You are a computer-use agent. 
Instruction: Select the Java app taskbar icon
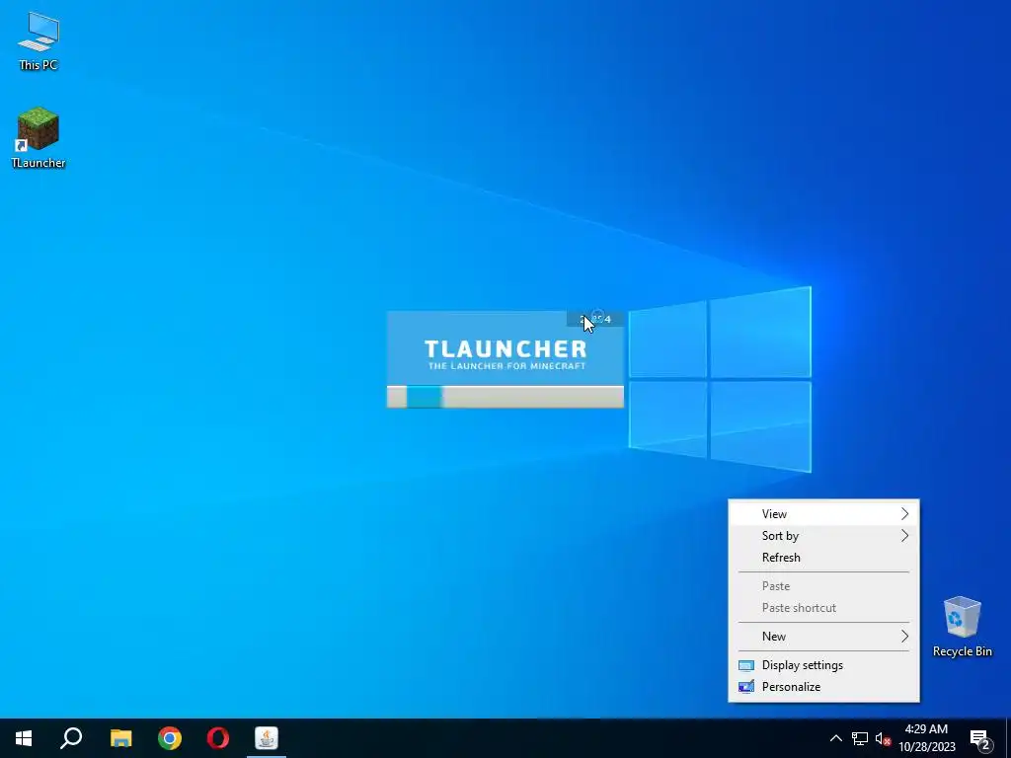coord(267,738)
